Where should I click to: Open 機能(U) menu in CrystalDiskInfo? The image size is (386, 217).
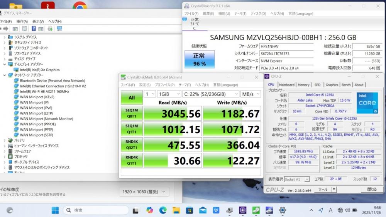[x=224, y=14]
